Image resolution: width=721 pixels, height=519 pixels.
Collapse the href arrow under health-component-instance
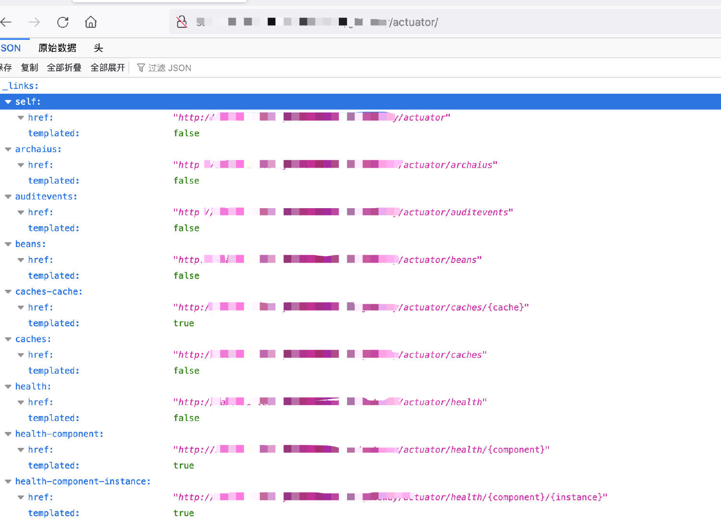pyautogui.click(x=21, y=497)
